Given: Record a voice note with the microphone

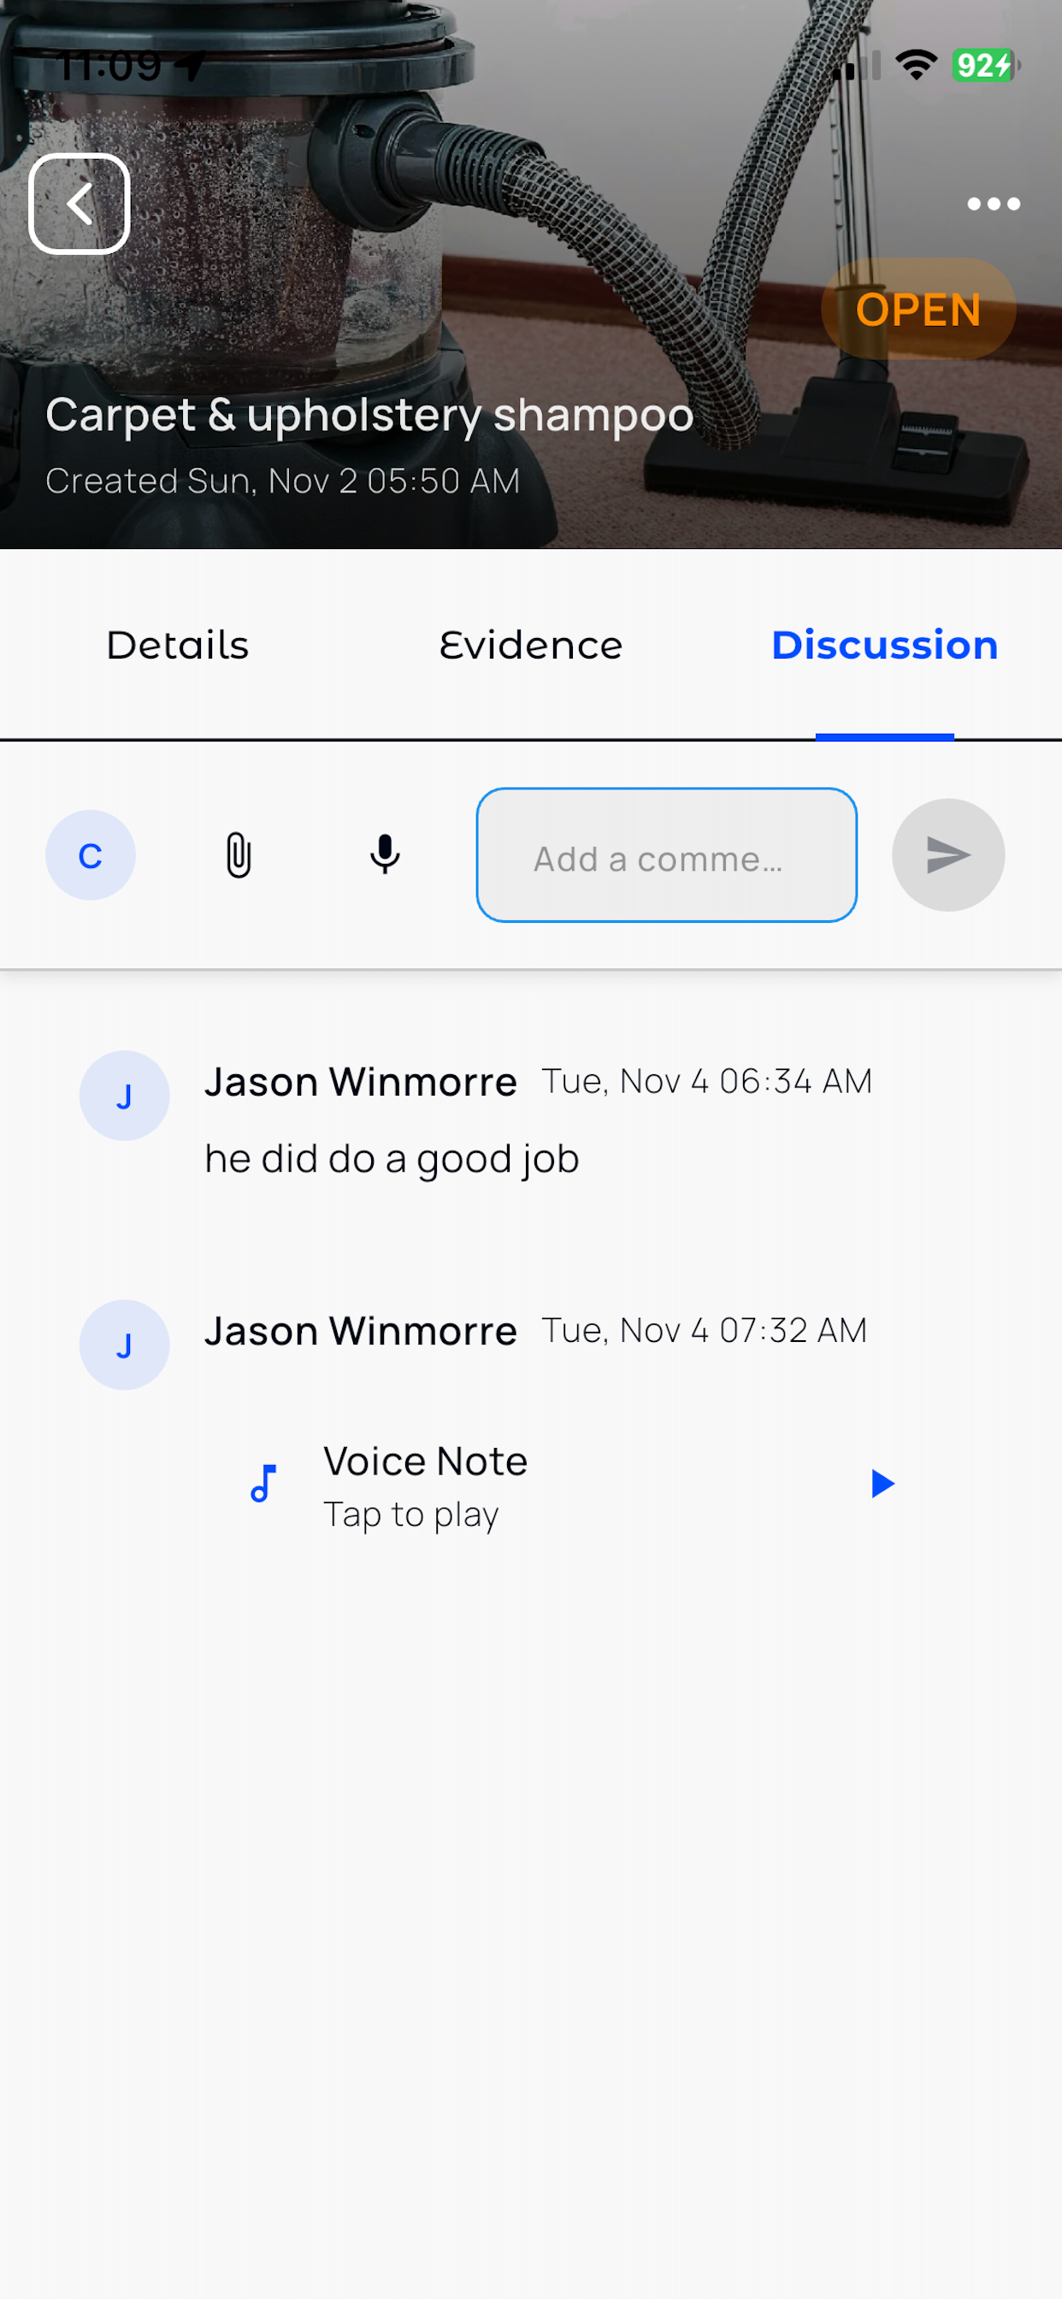Looking at the screenshot, I should point(385,855).
